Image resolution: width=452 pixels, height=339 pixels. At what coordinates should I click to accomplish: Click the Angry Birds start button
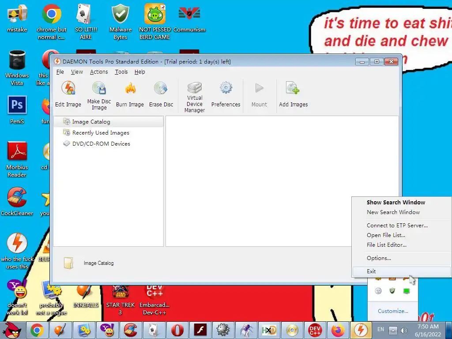click(13, 330)
